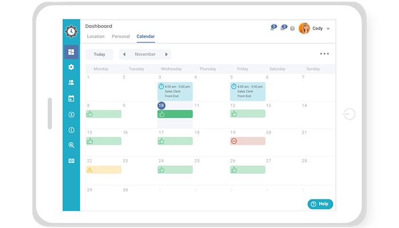Open settings gear in the left sidebar
The width and height of the screenshot is (399, 228).
[x=71, y=67]
